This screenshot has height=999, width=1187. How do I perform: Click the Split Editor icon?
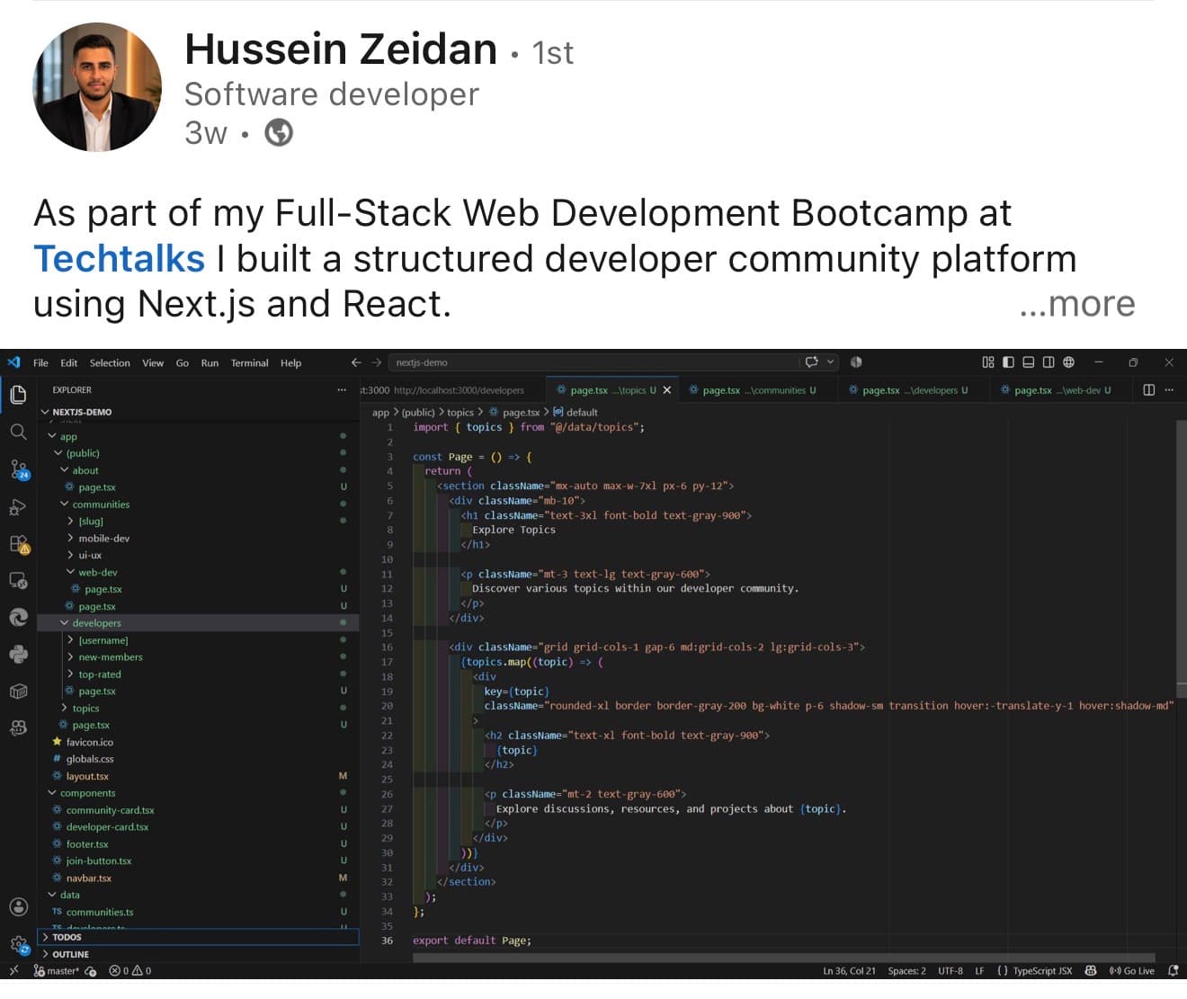(x=1148, y=389)
